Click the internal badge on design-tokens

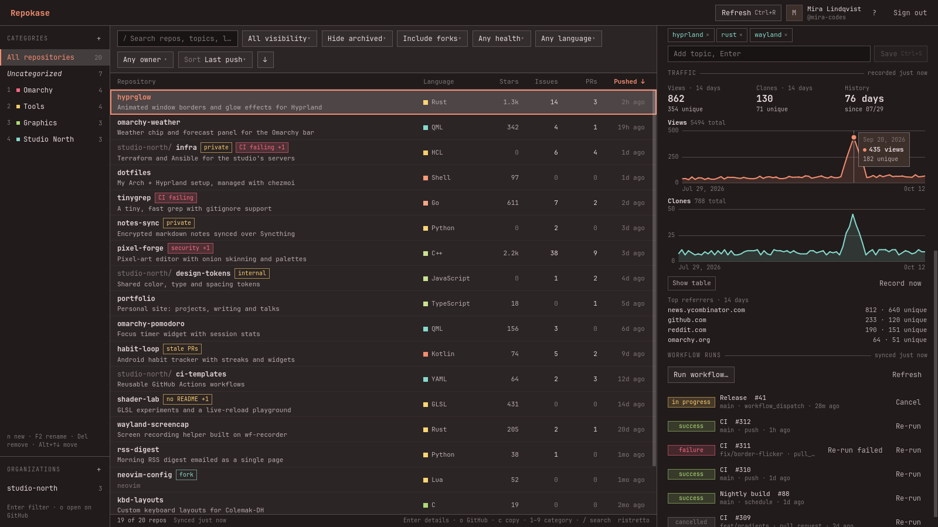click(x=252, y=273)
